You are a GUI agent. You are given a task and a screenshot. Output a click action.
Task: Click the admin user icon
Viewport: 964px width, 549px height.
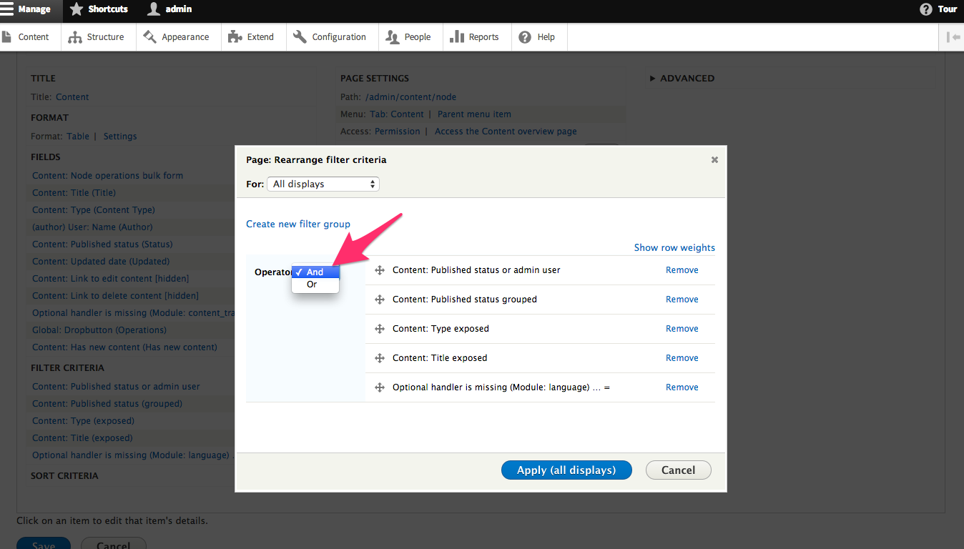point(154,9)
